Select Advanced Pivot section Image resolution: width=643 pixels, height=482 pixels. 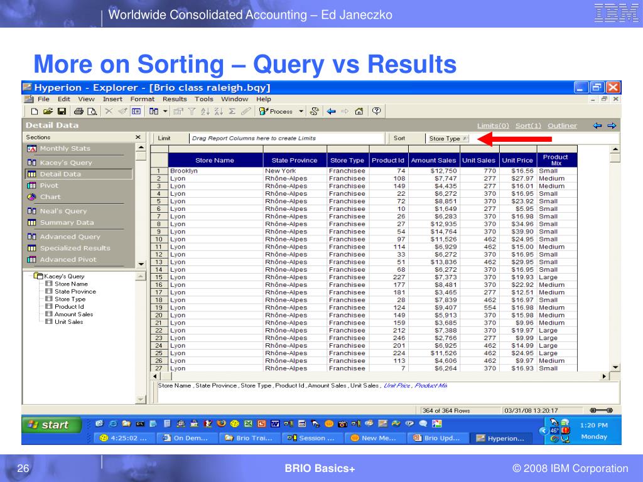click(68, 259)
